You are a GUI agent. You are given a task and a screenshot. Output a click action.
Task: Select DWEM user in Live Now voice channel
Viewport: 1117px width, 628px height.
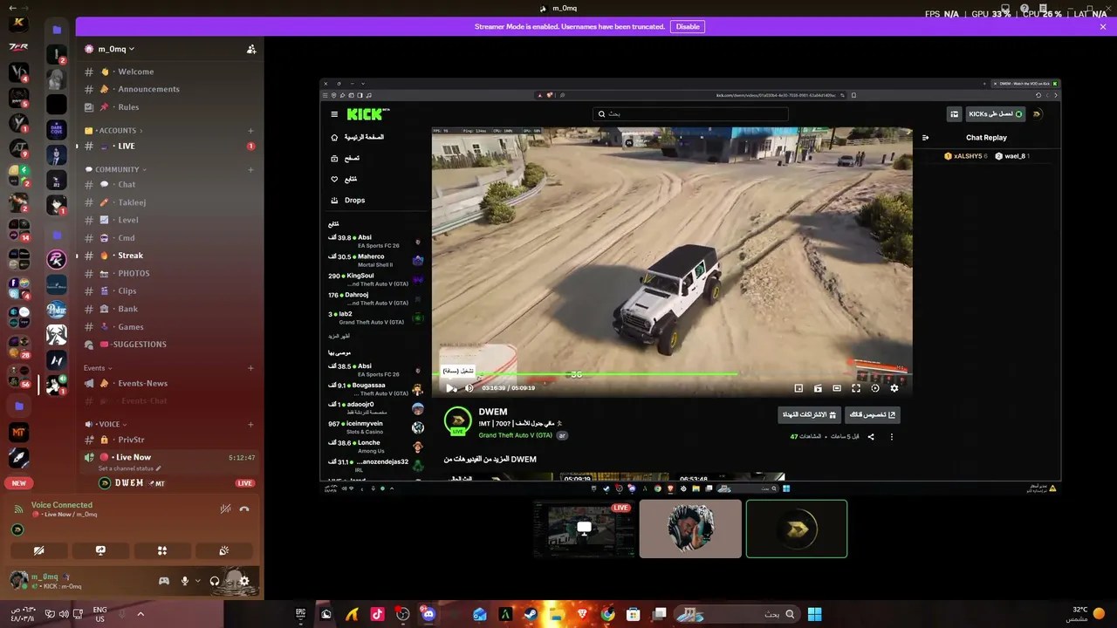point(176,483)
